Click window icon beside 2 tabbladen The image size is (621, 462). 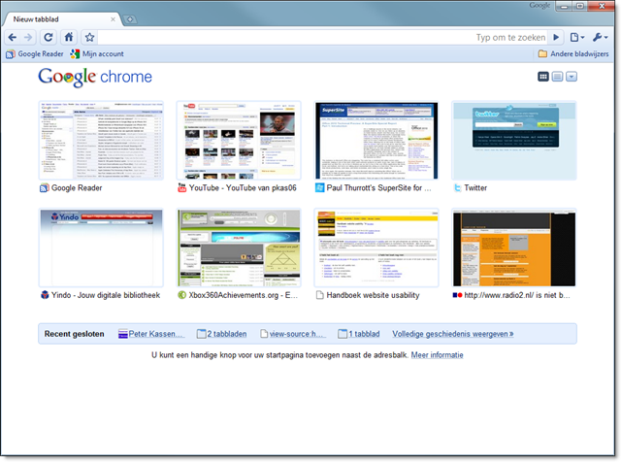201,334
